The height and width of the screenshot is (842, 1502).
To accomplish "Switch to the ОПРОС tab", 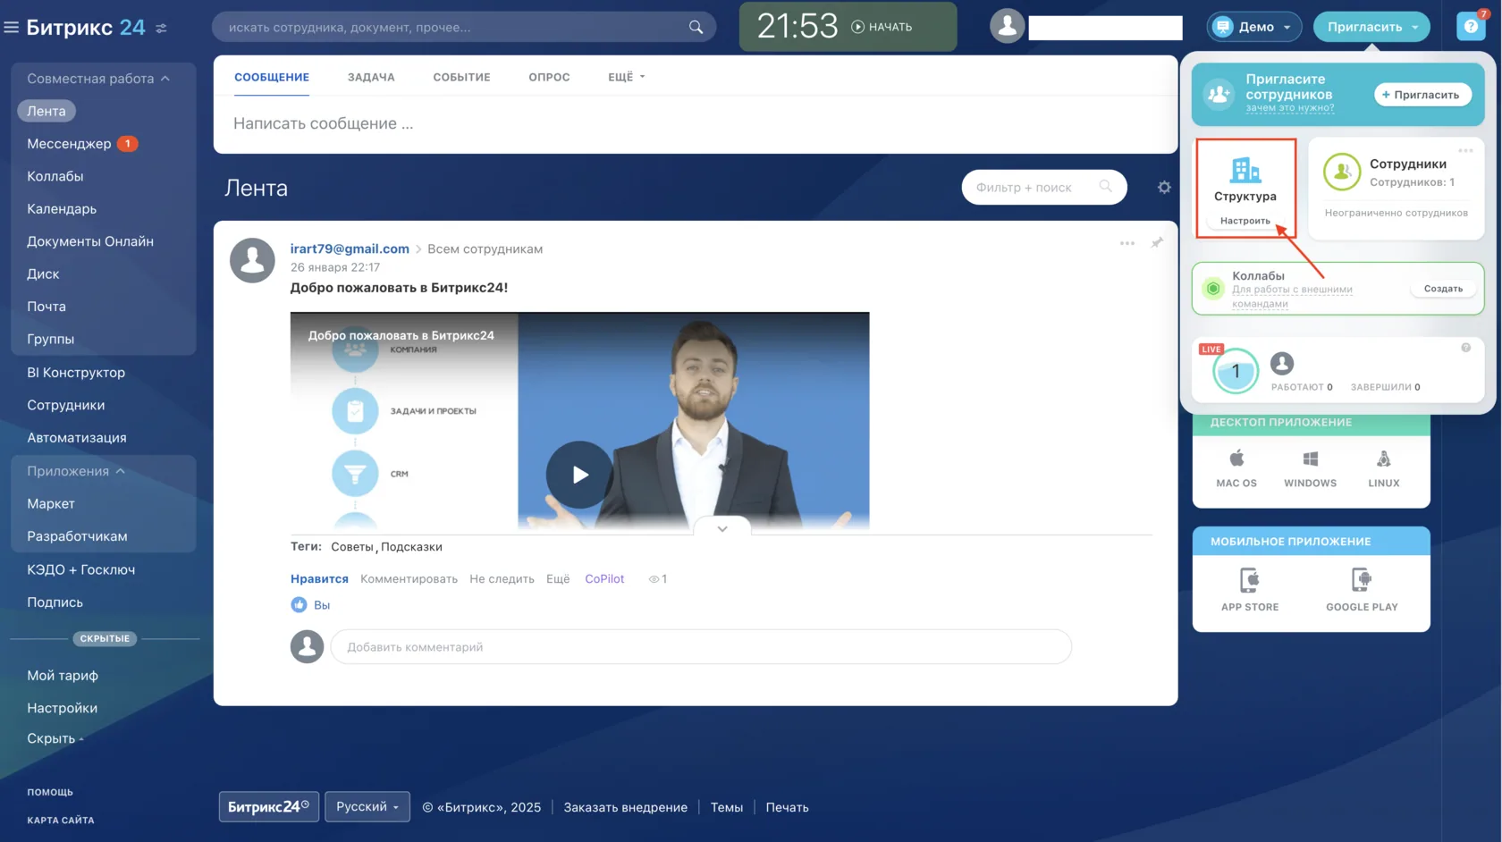I will click(x=549, y=77).
